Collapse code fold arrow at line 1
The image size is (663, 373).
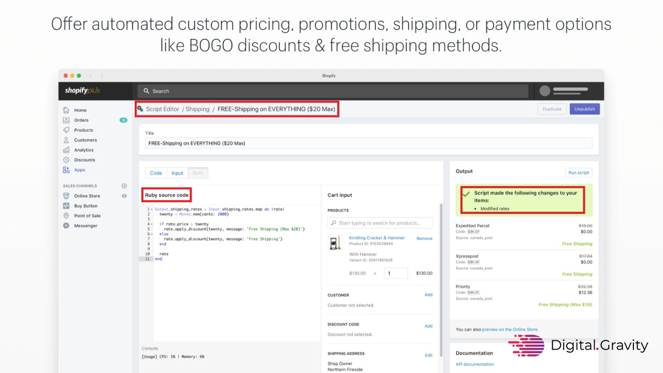[151, 209]
